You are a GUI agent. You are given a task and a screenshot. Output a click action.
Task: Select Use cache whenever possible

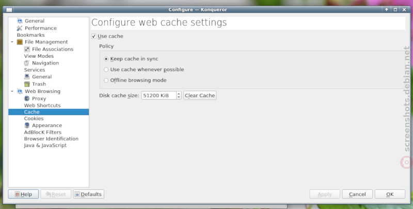[106, 70]
